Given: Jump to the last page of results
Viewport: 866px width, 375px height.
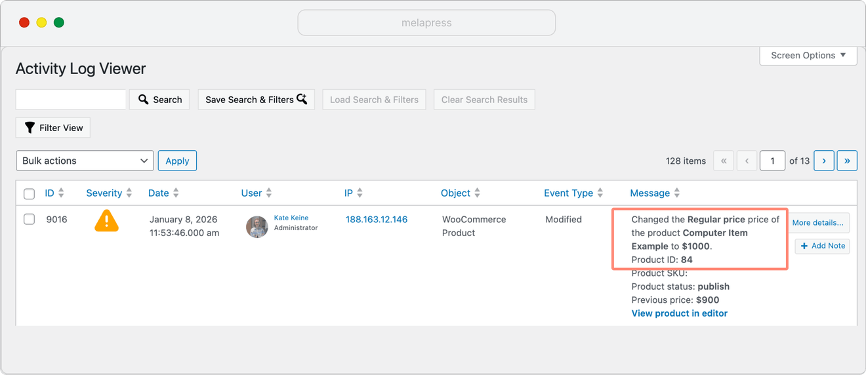Looking at the screenshot, I should click(x=847, y=161).
